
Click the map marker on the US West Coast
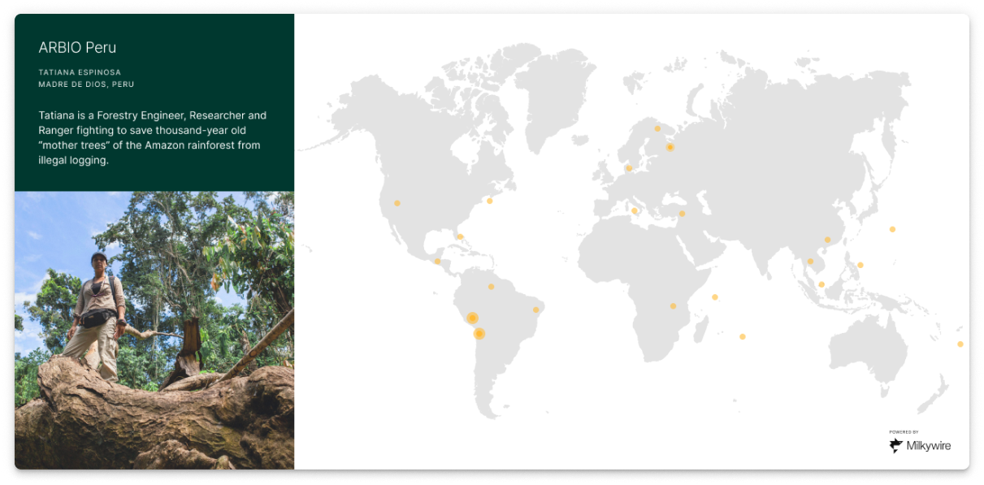(397, 203)
